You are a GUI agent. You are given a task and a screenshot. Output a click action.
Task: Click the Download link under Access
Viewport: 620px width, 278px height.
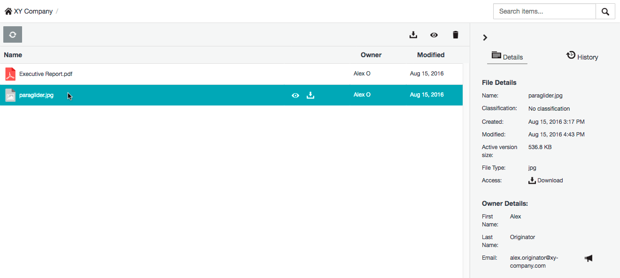546,180
